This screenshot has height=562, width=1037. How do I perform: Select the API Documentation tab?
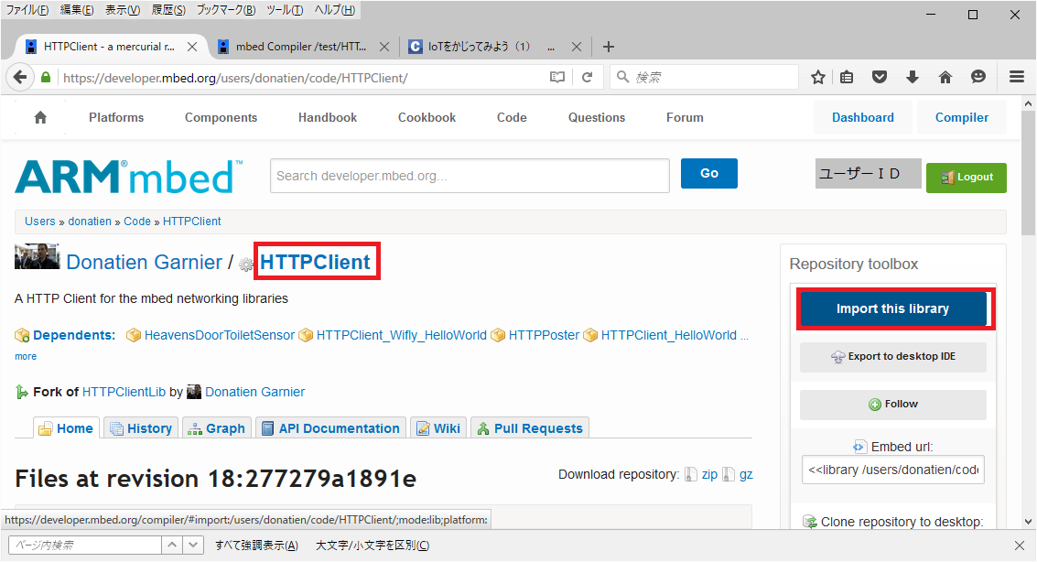(x=330, y=428)
